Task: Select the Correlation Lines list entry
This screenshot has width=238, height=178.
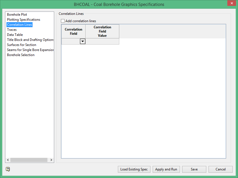Action: pyautogui.click(x=20, y=25)
